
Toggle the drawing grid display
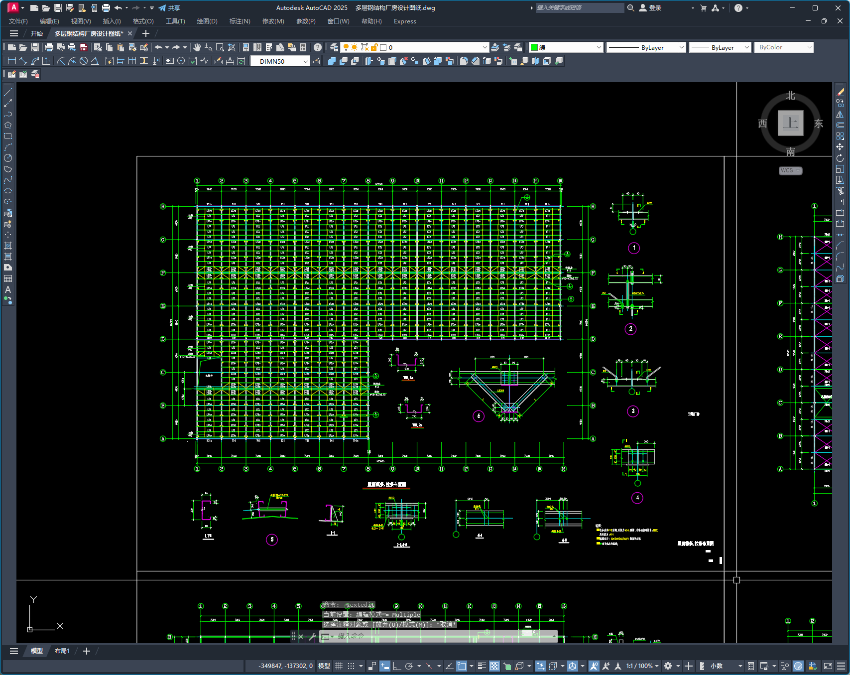pos(339,666)
